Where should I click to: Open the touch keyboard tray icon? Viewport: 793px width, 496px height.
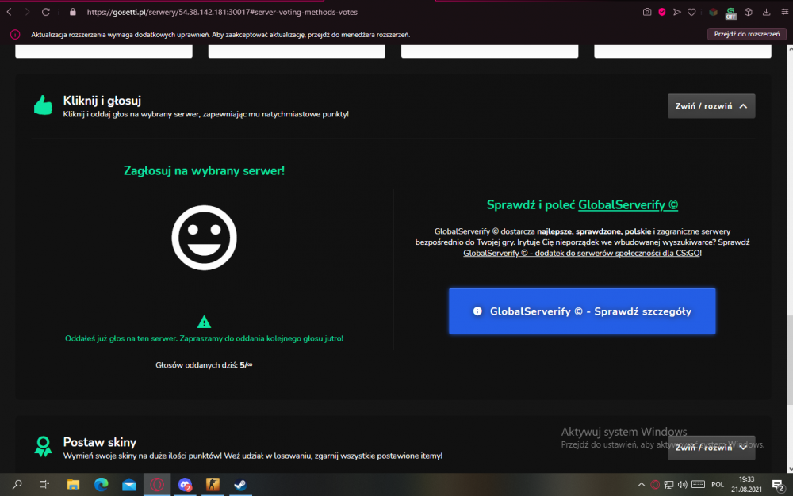pyautogui.click(x=698, y=484)
